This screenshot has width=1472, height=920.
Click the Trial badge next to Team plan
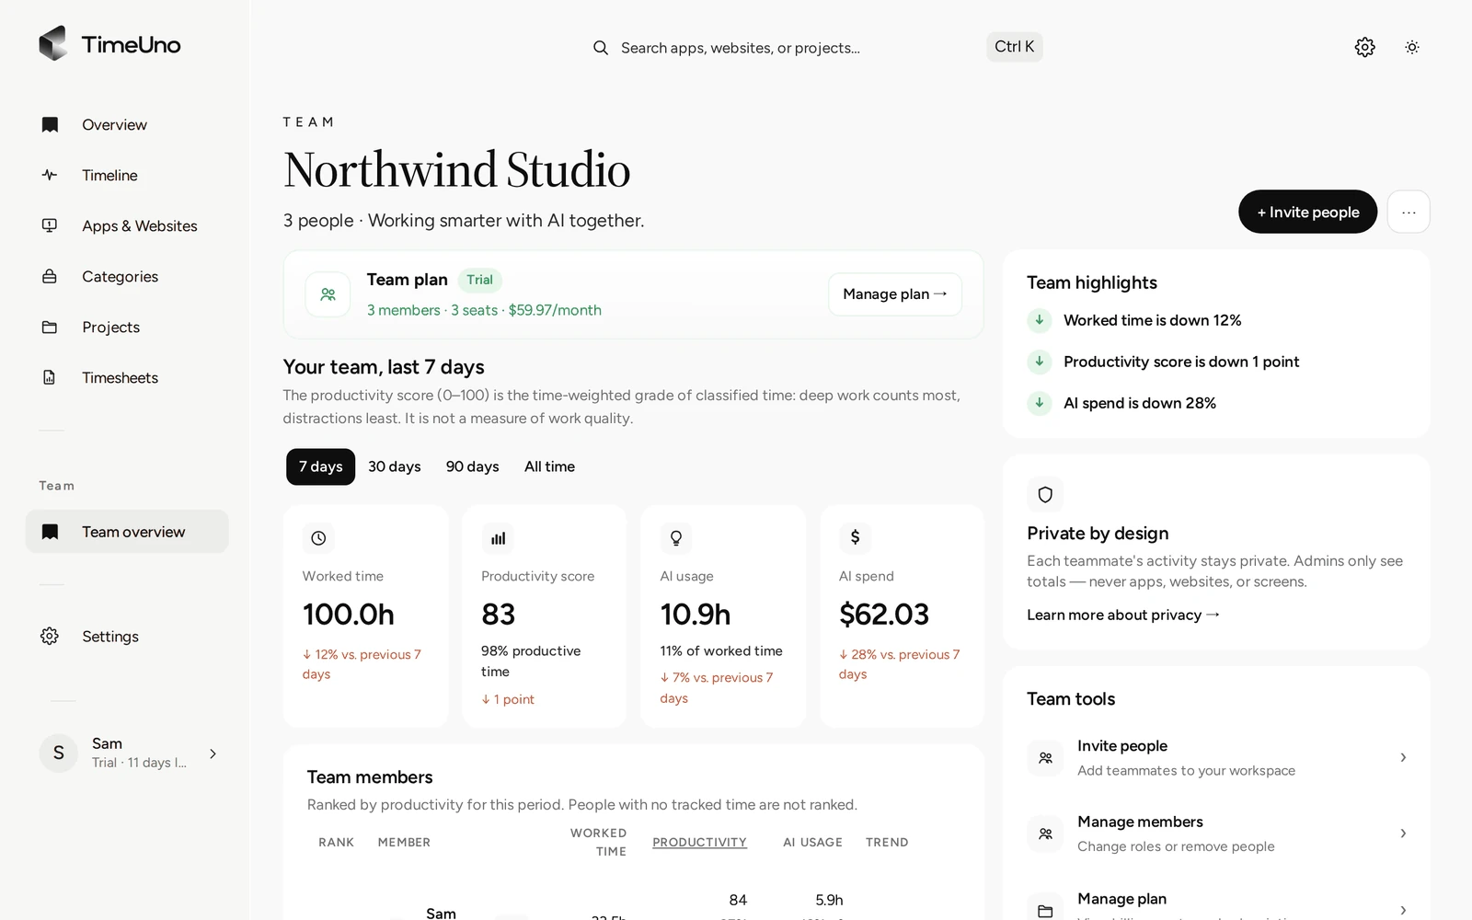point(479,280)
